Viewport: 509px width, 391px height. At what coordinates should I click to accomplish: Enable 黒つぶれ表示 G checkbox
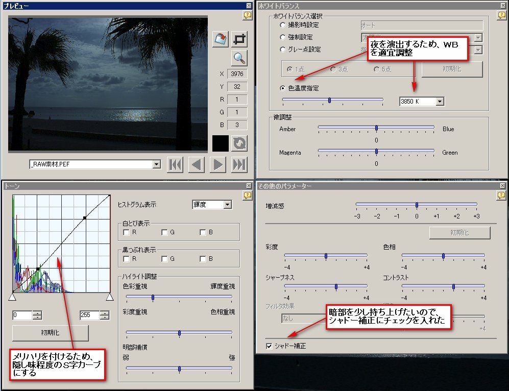click(x=164, y=259)
